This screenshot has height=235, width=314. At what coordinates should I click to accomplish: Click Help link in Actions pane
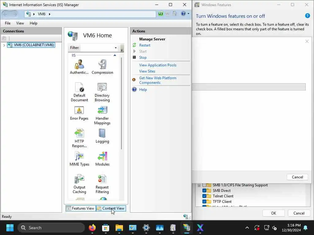(x=143, y=90)
